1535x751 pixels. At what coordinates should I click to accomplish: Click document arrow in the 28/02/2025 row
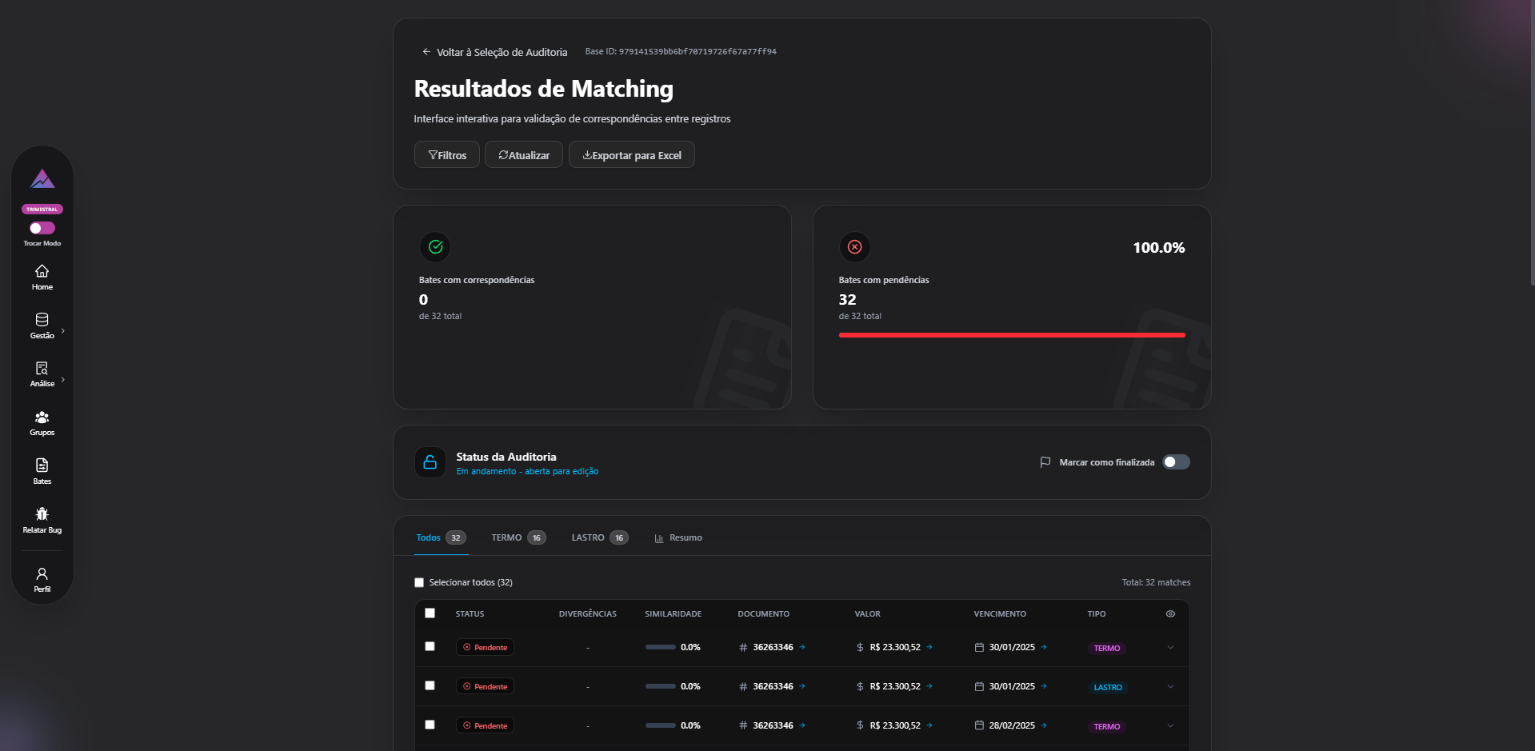pyautogui.click(x=802, y=725)
